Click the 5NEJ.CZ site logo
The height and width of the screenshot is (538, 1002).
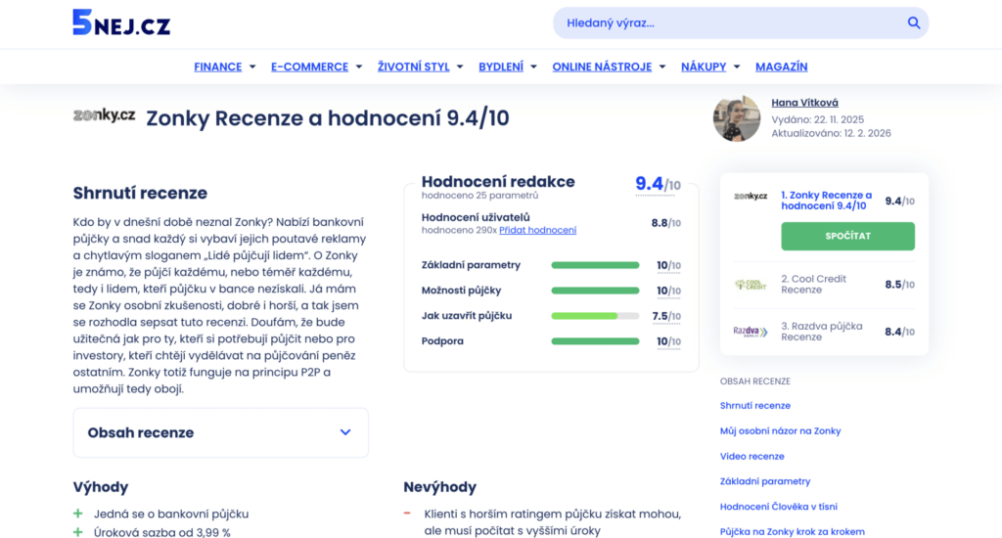(x=121, y=22)
